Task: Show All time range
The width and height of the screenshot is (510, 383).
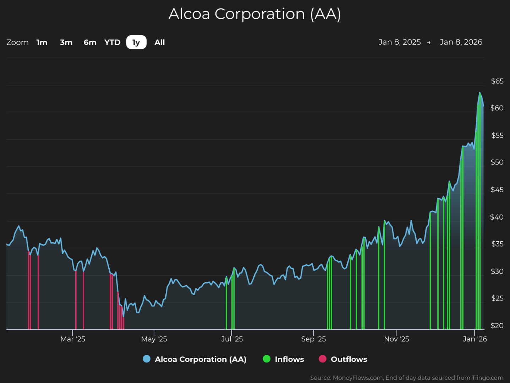Action: (x=160, y=42)
